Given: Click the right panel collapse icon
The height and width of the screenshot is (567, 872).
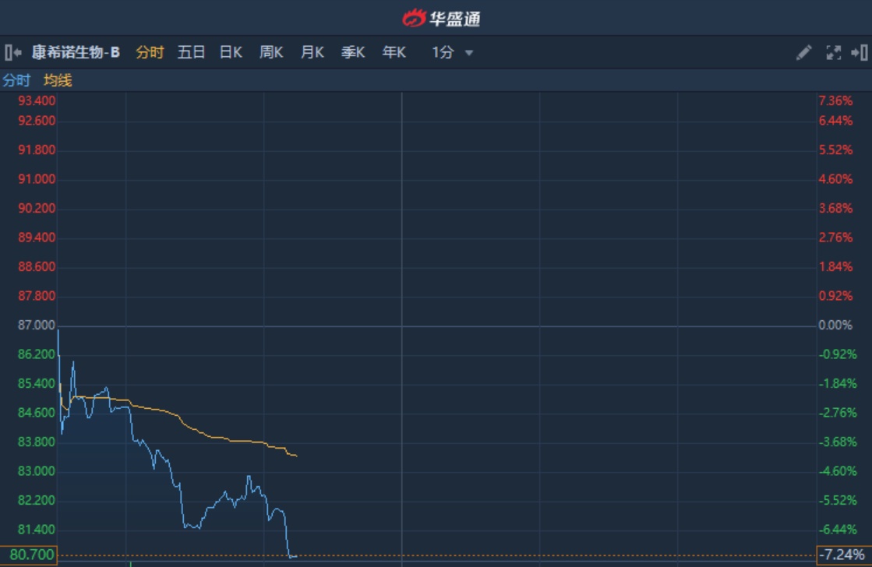Looking at the screenshot, I should coord(859,53).
